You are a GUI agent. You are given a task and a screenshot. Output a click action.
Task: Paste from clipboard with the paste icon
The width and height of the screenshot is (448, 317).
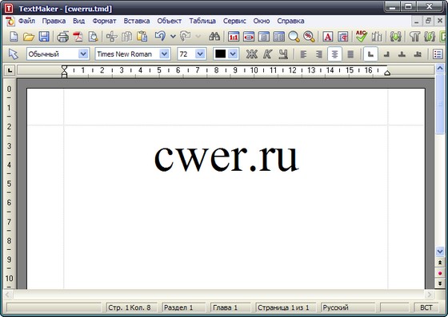pyautogui.click(x=142, y=37)
